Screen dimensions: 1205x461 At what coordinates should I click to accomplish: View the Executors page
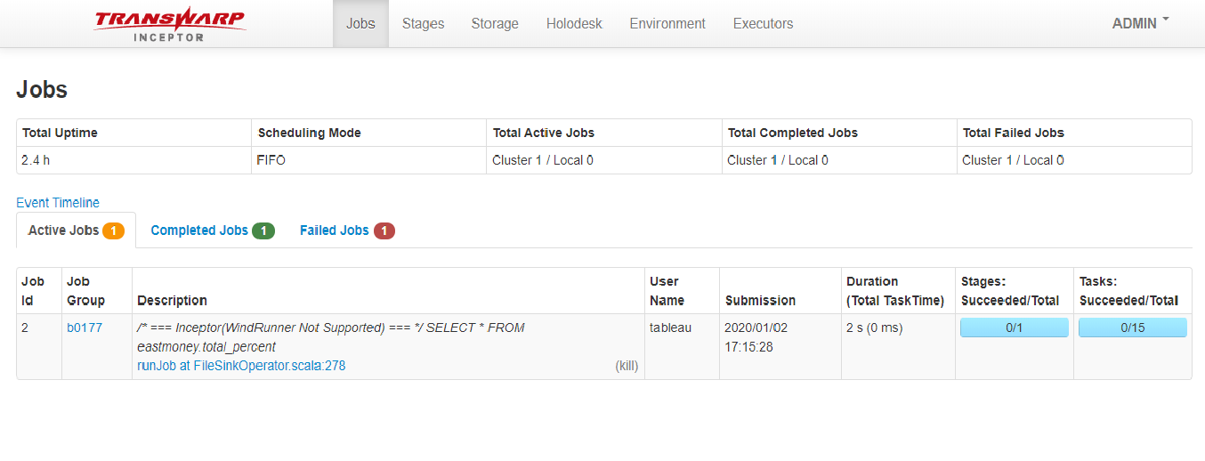click(763, 23)
